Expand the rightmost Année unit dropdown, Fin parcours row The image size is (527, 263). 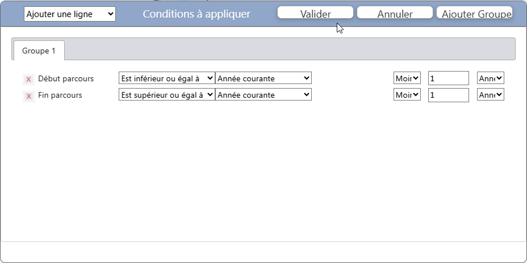[x=491, y=95]
